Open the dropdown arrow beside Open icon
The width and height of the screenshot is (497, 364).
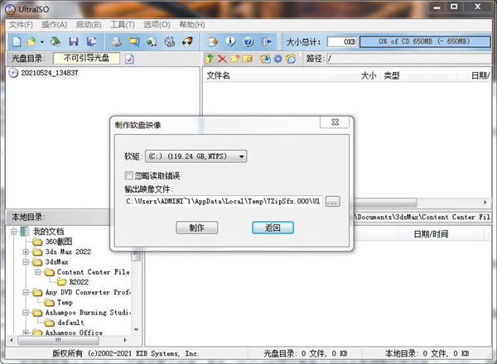(42, 42)
